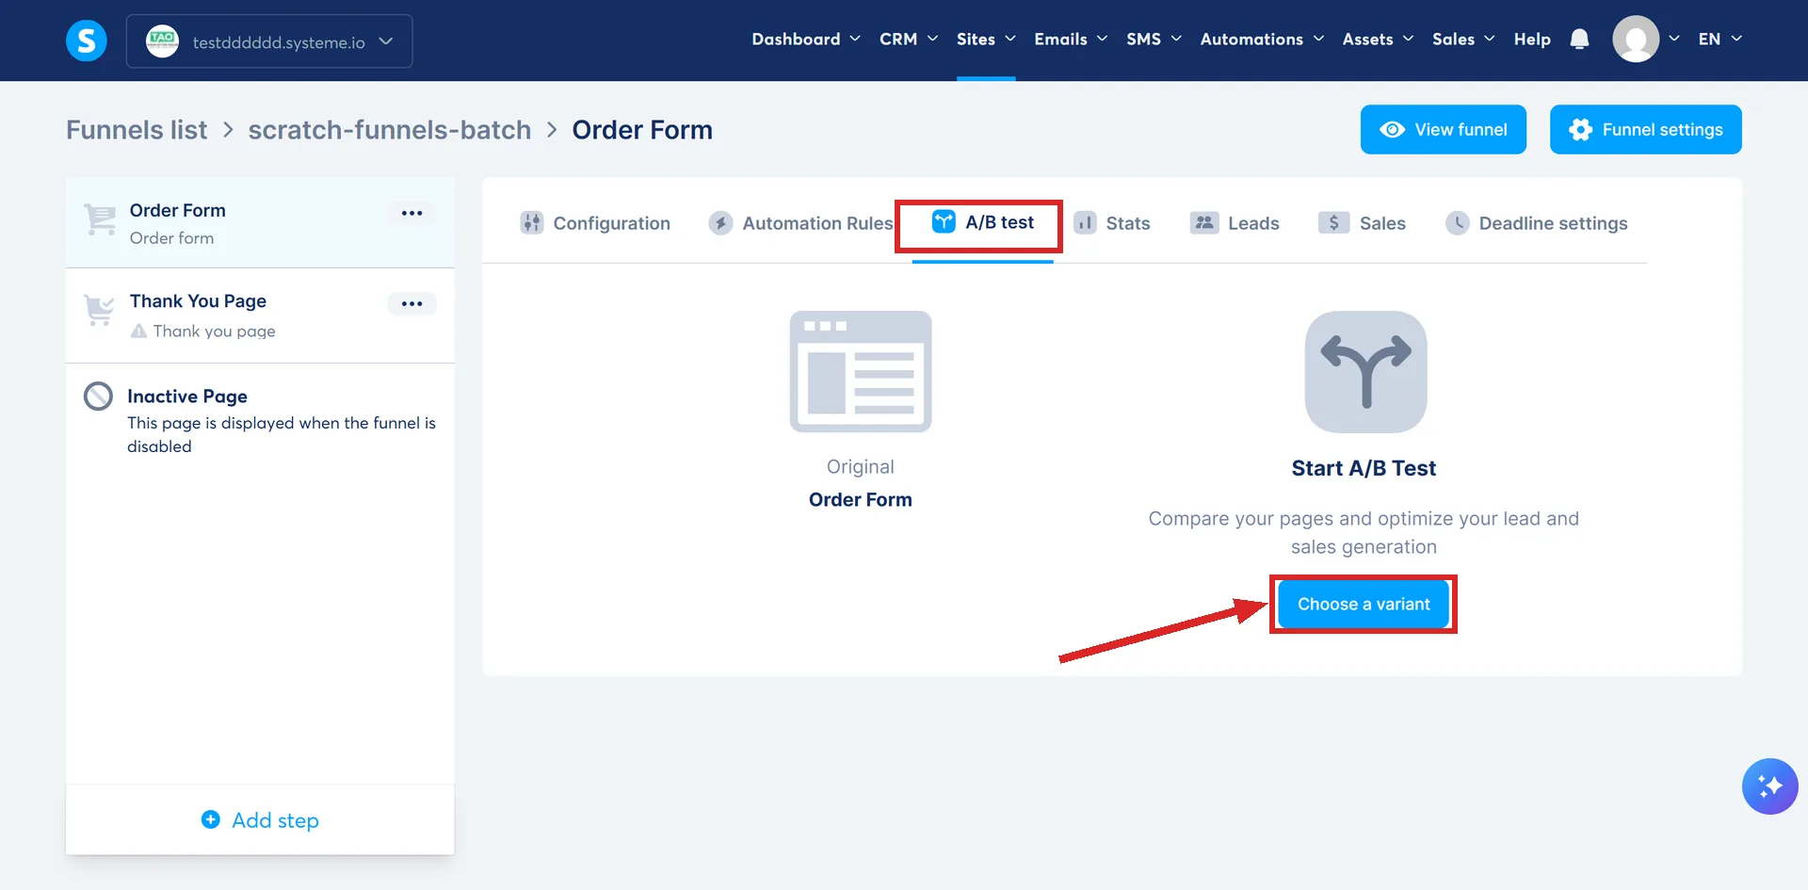1808x890 pixels.
Task: Click the Systeme.io S logo
Action: click(87, 40)
